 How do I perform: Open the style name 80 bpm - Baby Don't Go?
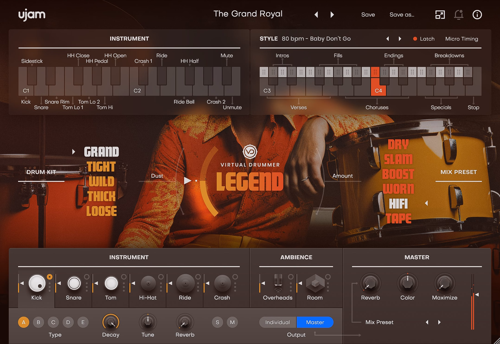click(x=316, y=39)
